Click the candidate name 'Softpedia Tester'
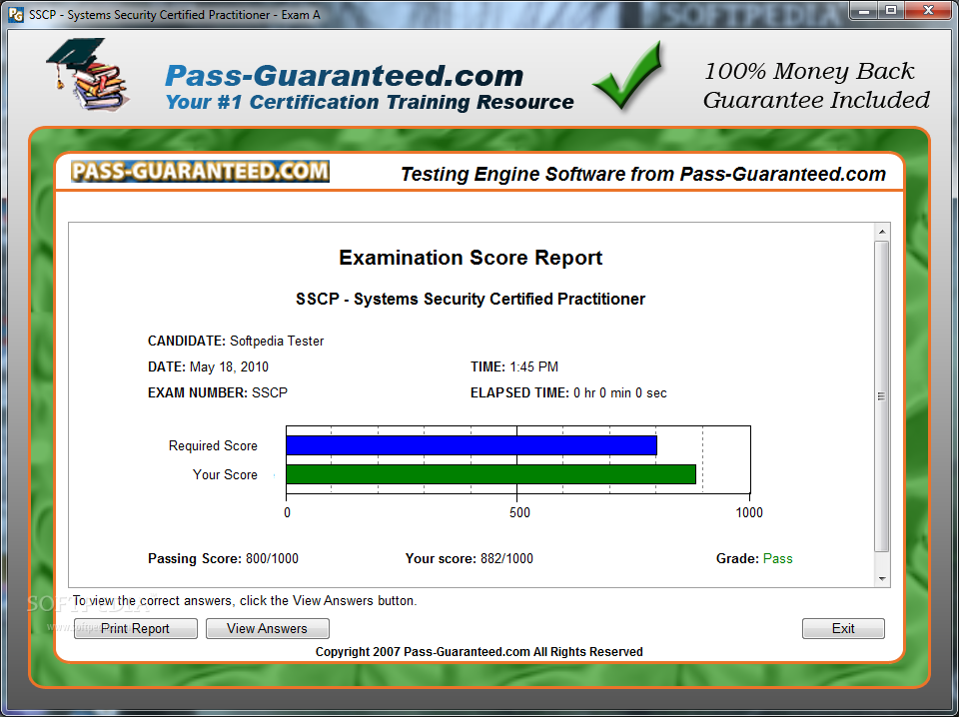The height and width of the screenshot is (717, 959). pos(277,342)
